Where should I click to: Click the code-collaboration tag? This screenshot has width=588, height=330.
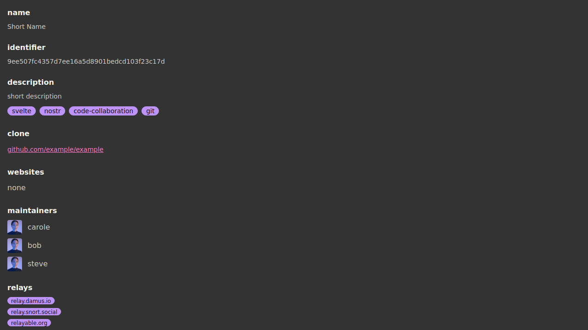[103, 111]
